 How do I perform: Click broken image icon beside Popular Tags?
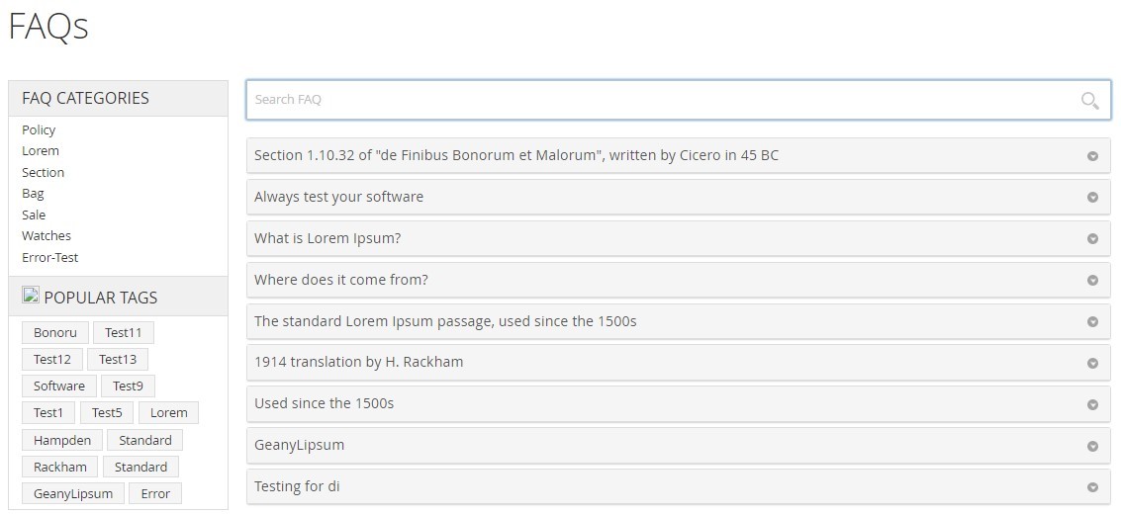[31, 295]
